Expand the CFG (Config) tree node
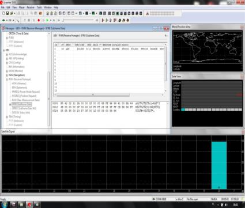Image resolution: width=245 pixels, height=208 pixels. point(7,63)
